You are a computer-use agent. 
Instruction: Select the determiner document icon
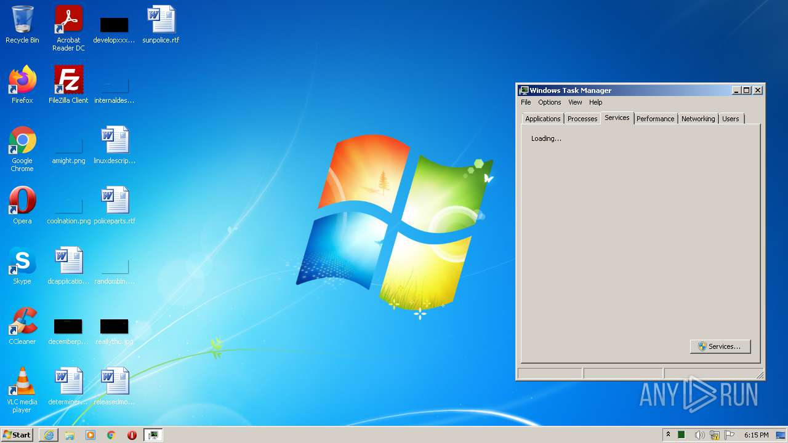click(x=68, y=386)
